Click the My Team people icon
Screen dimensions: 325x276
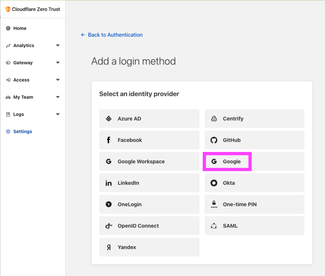pyautogui.click(x=8, y=97)
